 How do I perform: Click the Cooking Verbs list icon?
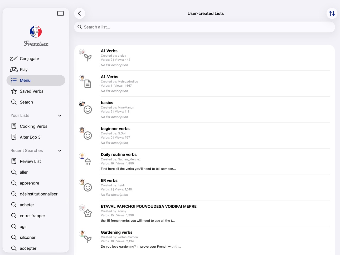[14, 126]
